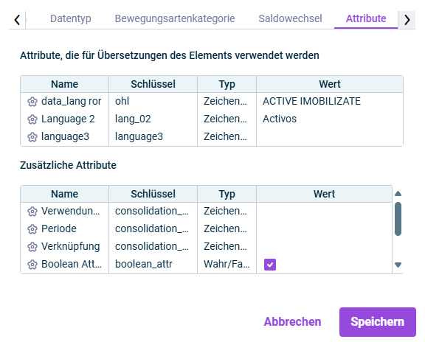The height and width of the screenshot is (342, 425).
Task: Show previous tabs with left chevron
Action: [x=17, y=20]
